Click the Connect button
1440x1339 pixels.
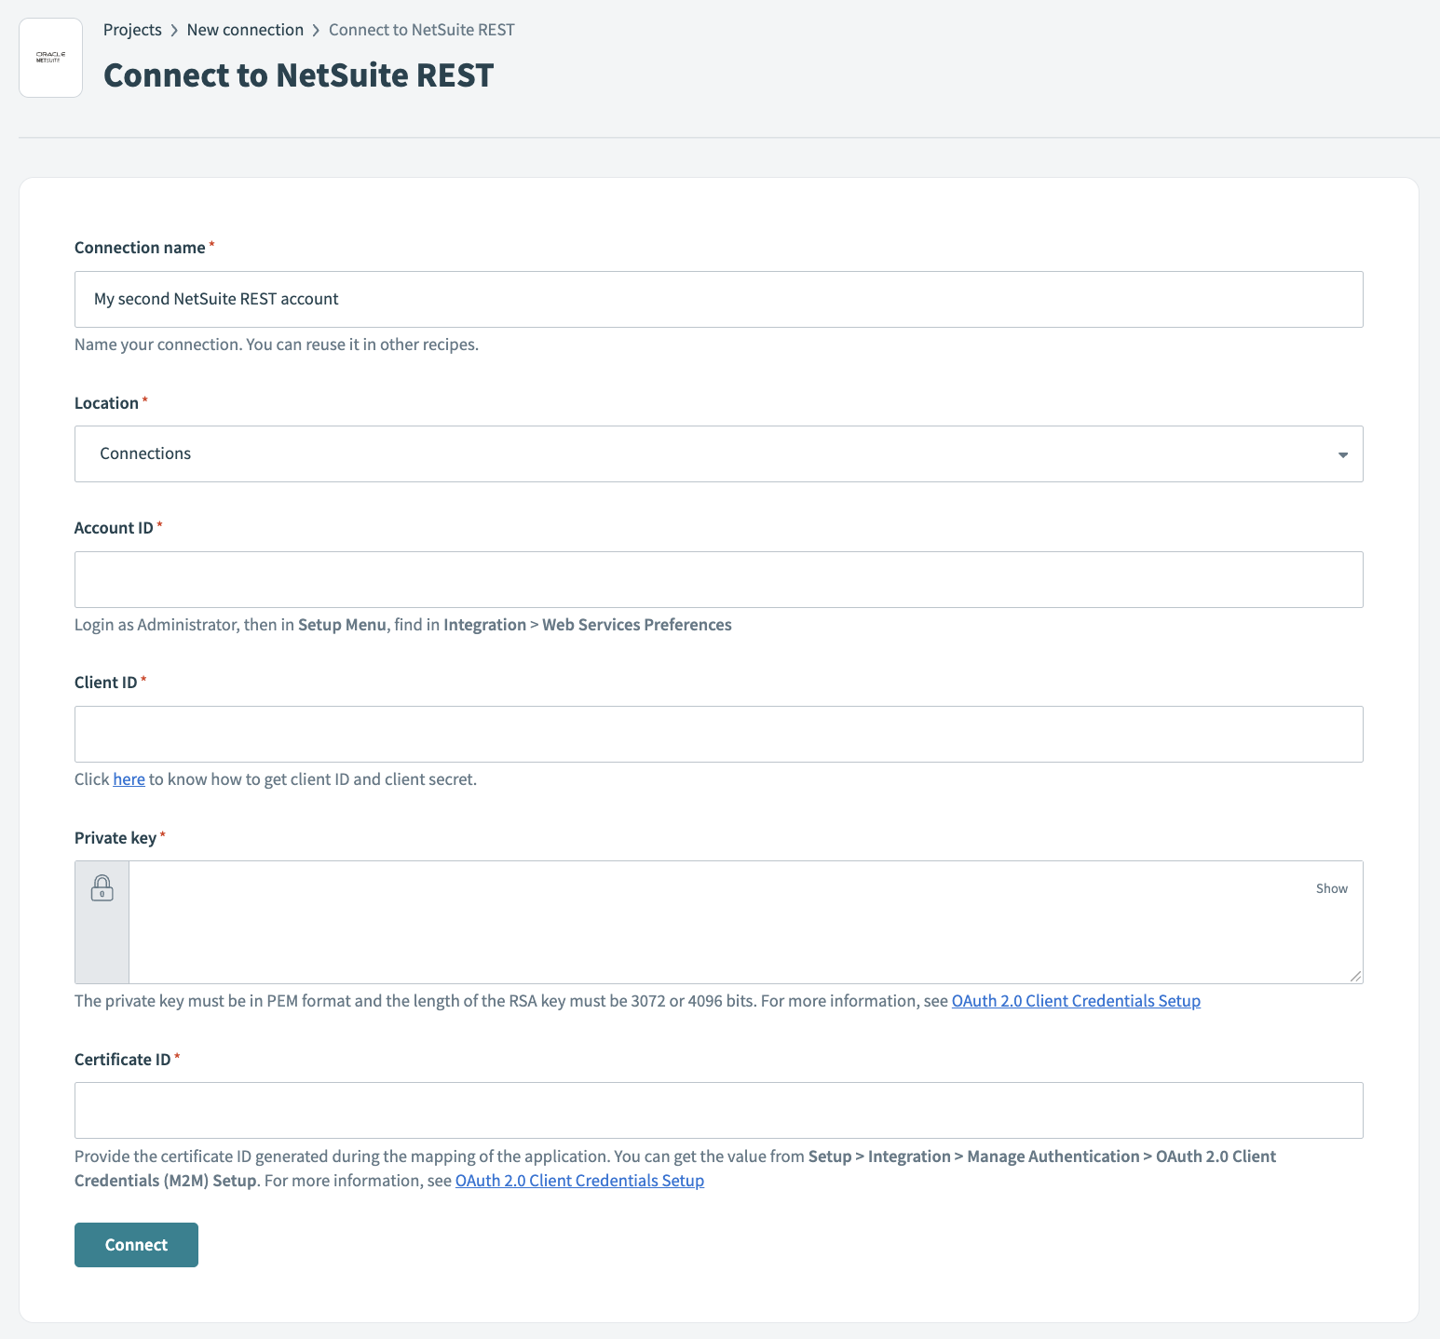[136, 1245]
